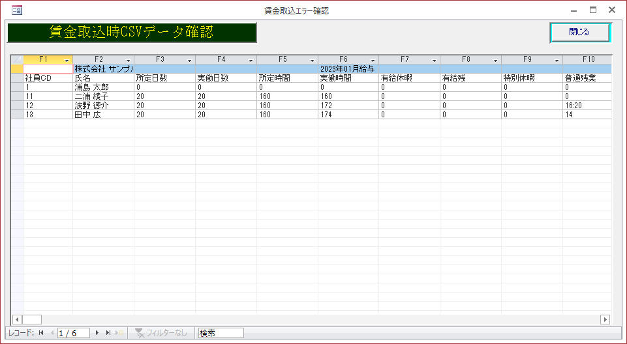Screen dimensions: 627x344
Task: Click the Access form icon in title bar
Action: [x=17, y=10]
